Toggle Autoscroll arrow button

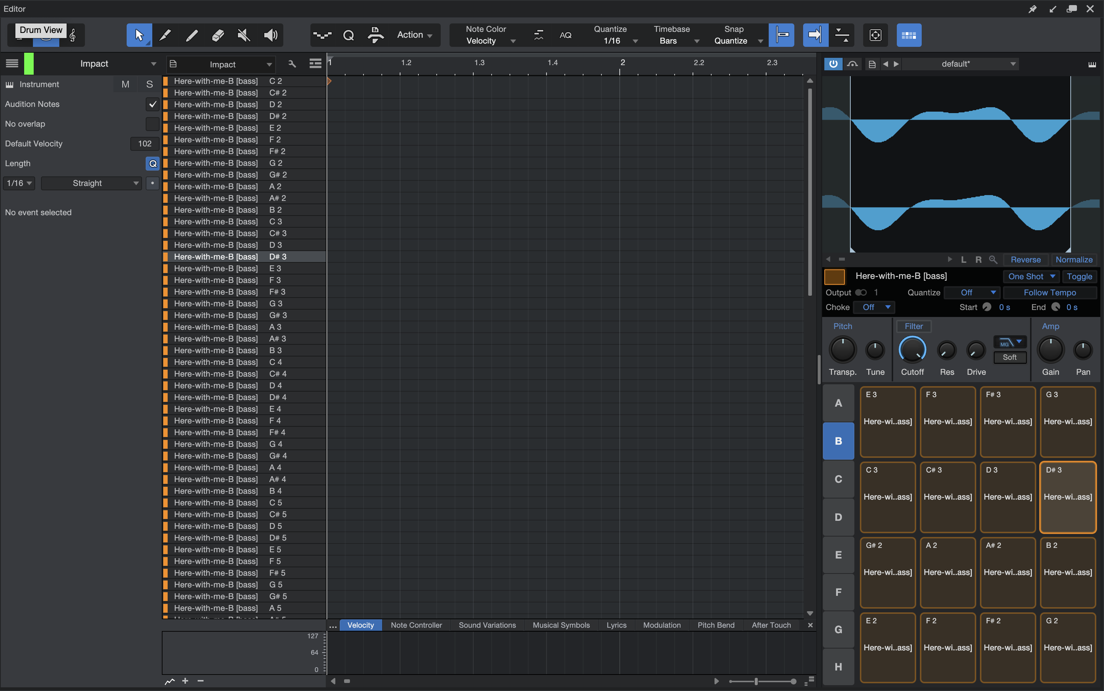[x=815, y=35]
